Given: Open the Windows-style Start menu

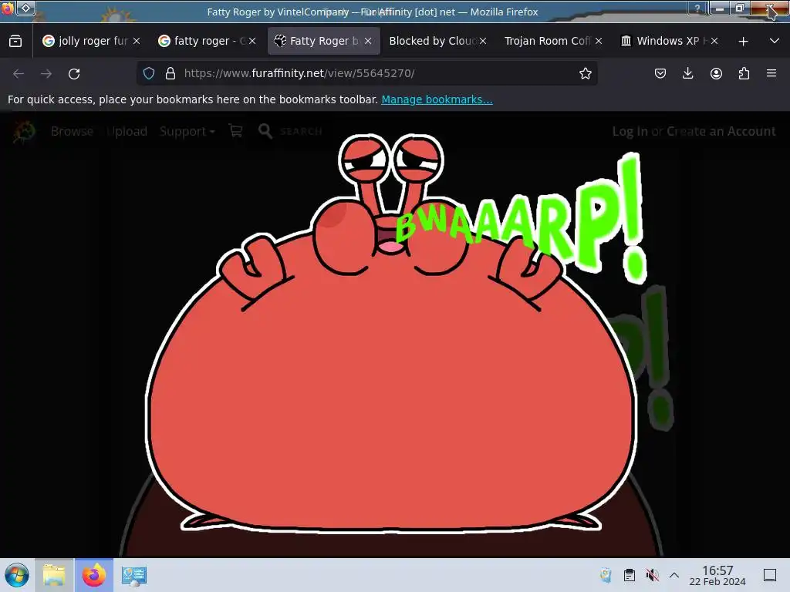Looking at the screenshot, I should 17,575.
